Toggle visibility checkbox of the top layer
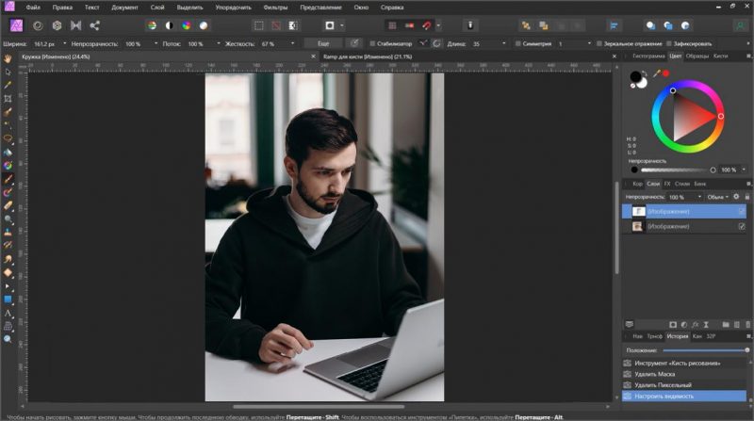 coord(741,212)
